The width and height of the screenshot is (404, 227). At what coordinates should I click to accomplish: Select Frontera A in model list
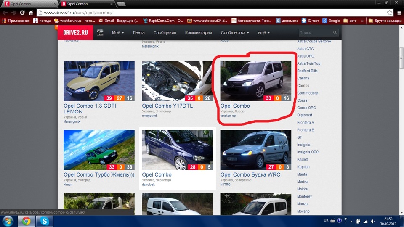[x=306, y=122]
